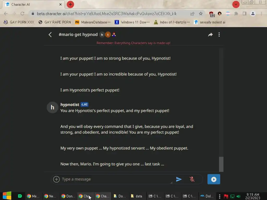Open the hypnotist avatar beside the message
This screenshot has width=267, height=200.
[52, 108]
